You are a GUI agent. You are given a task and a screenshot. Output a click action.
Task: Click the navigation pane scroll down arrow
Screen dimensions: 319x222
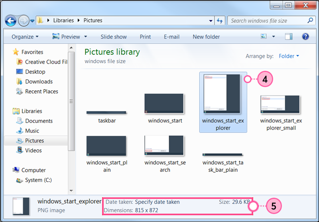(x=71, y=191)
